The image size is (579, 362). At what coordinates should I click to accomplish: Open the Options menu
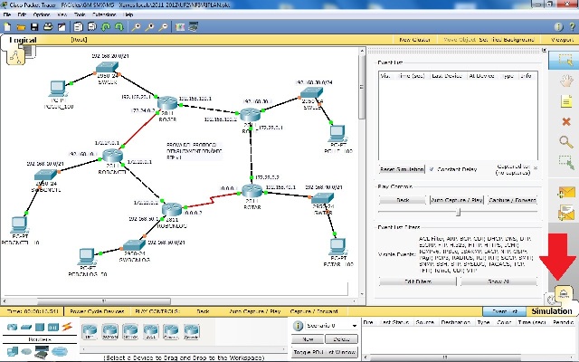pos(42,14)
